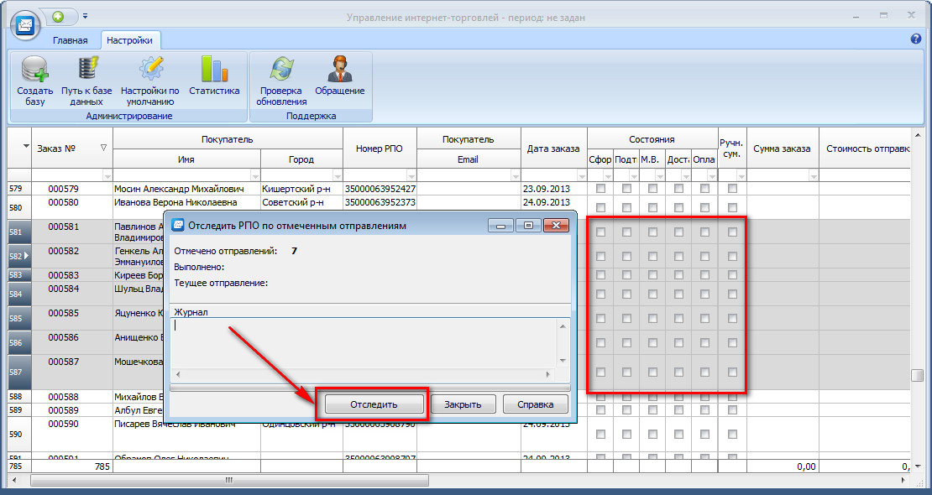The width and height of the screenshot is (932, 495).
Task: Open the Имя column filter dropdown
Action: 254,175
